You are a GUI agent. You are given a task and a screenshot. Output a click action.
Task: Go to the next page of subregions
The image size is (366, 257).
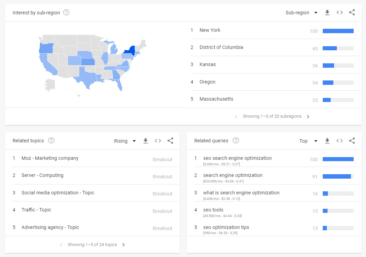point(308,116)
